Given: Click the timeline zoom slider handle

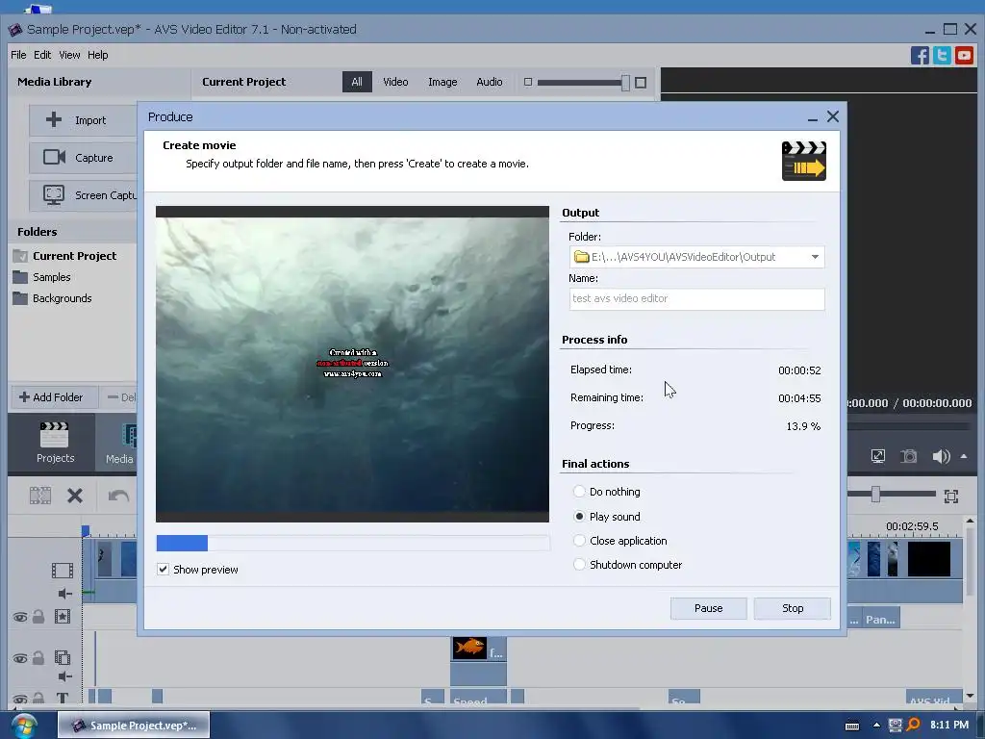Looking at the screenshot, I should pos(875,495).
